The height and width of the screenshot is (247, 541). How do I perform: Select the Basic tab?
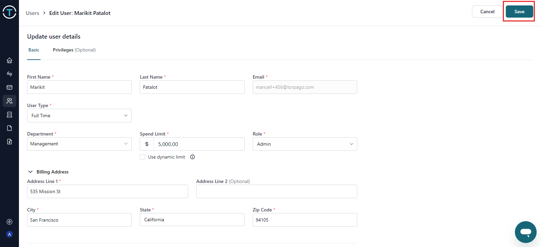click(34, 50)
